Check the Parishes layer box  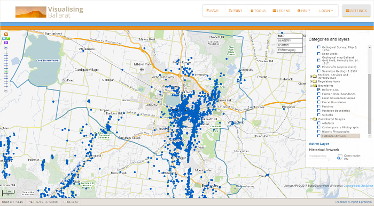319,106
